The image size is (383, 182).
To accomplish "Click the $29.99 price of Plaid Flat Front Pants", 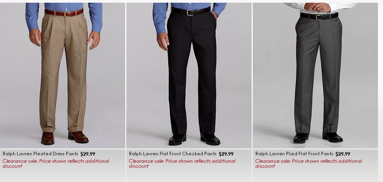I will (x=343, y=154).
